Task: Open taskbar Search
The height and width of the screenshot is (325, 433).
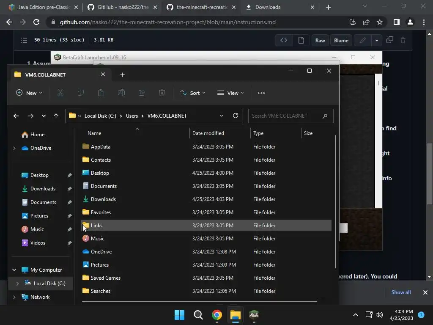Action: pyautogui.click(x=198, y=315)
